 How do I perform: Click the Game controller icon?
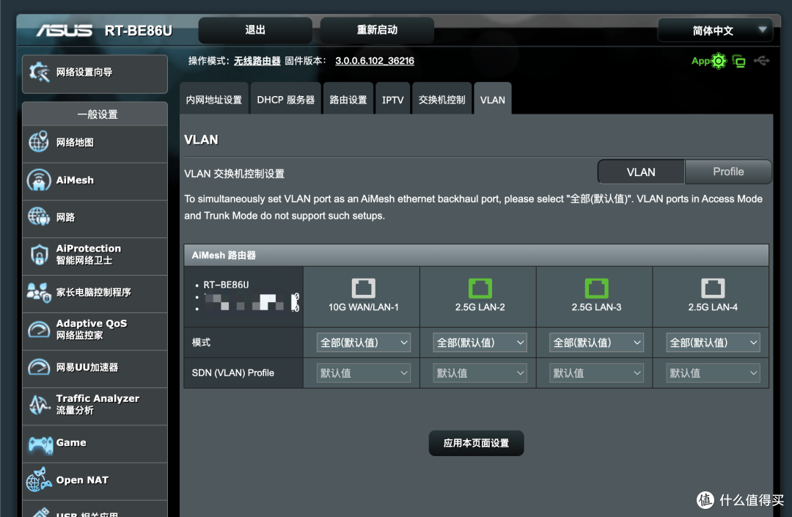click(x=39, y=443)
